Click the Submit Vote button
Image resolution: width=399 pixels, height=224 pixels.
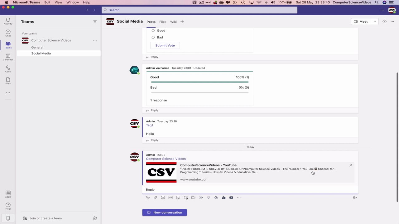165,45
